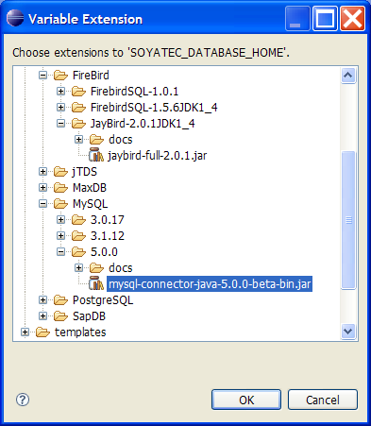Expand the SapDB tree node
The width and height of the screenshot is (371, 426).
click(42, 315)
